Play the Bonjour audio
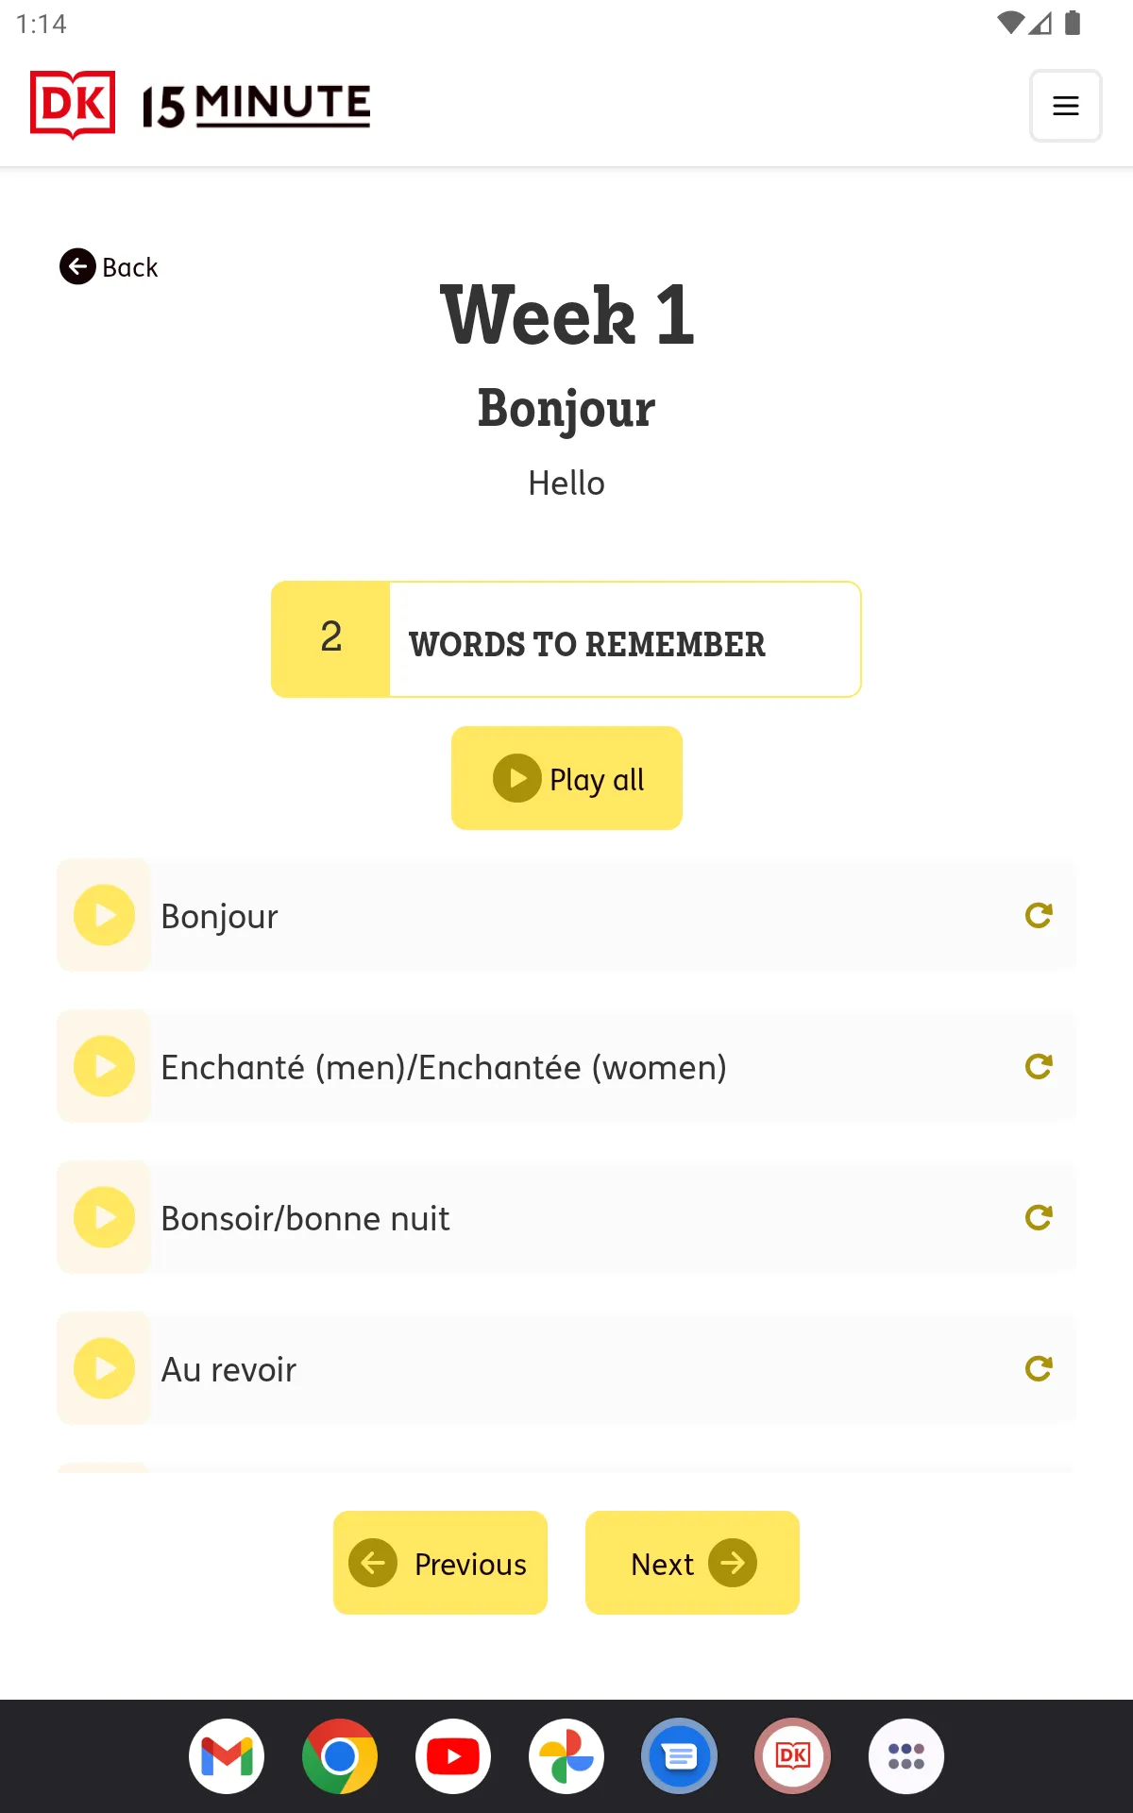 pos(105,915)
